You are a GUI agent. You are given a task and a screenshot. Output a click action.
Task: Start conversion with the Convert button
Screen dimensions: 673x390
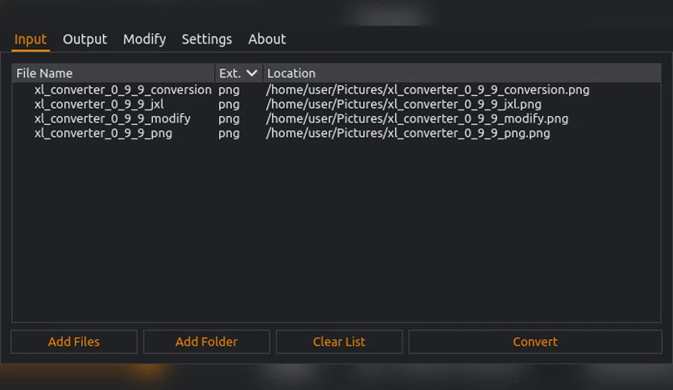point(535,342)
